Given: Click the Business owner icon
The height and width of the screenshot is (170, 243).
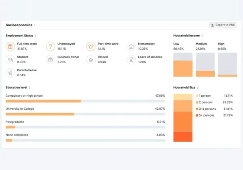Looking at the screenshot, I should (x=51, y=59).
